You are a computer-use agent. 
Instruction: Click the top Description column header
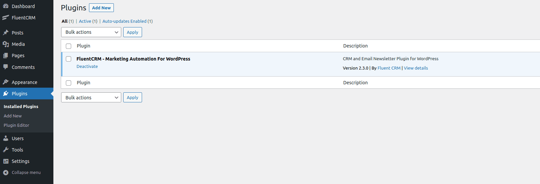[x=355, y=46]
